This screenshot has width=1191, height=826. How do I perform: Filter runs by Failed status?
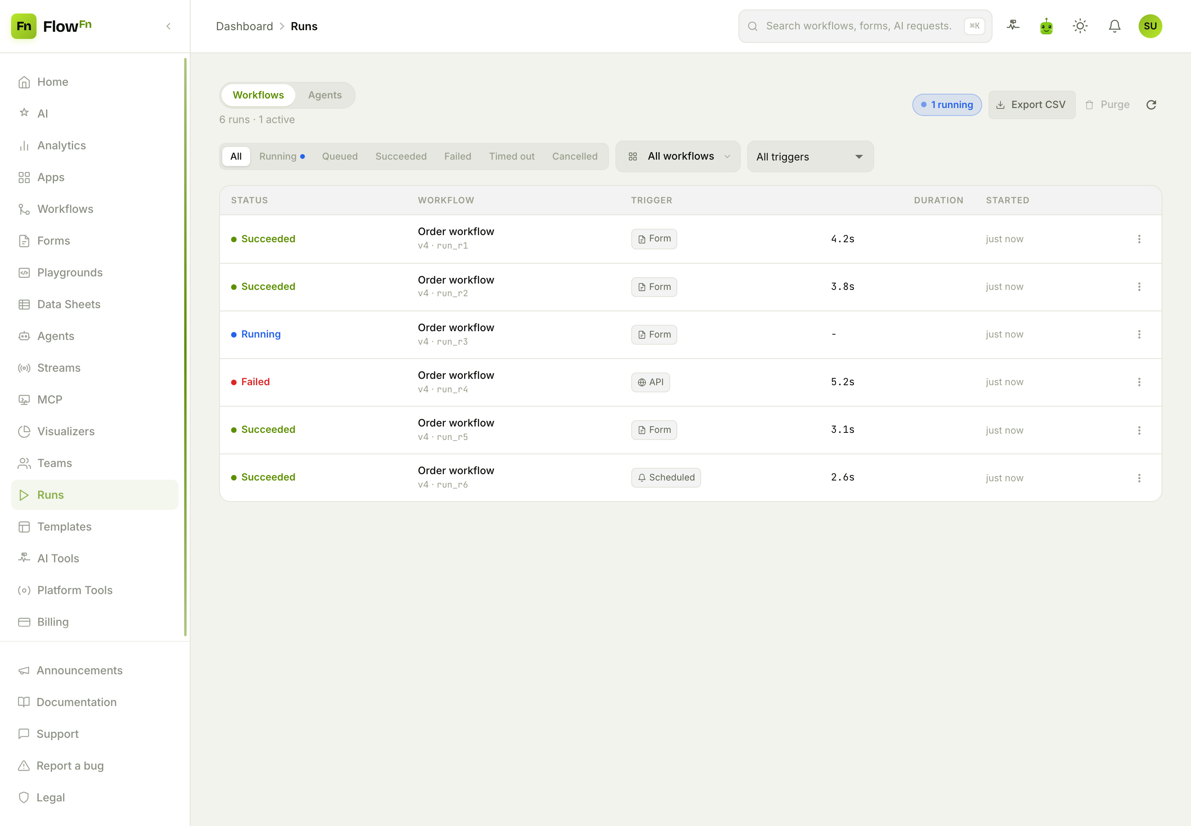click(458, 156)
